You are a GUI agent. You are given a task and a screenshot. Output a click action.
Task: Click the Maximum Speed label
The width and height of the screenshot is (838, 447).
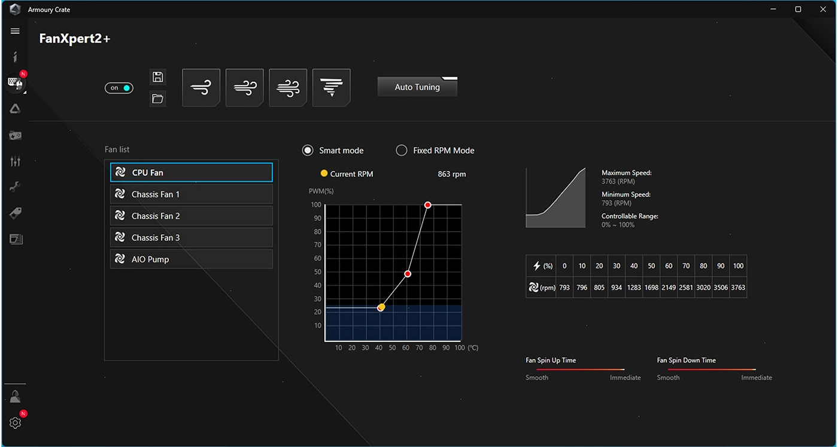click(627, 173)
